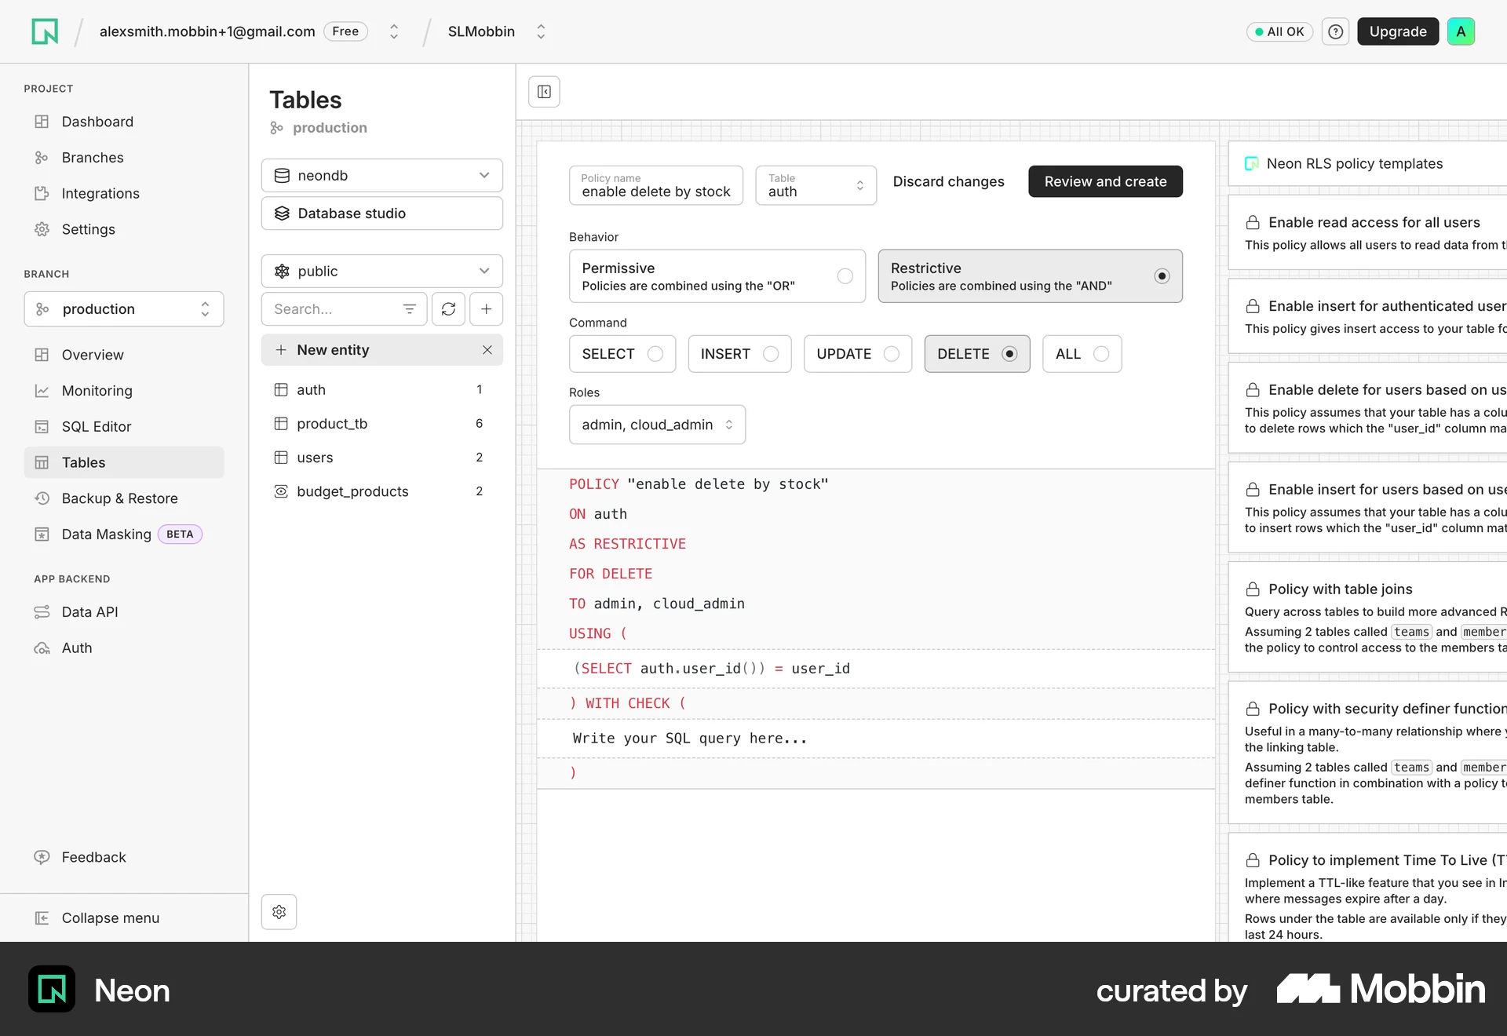Click the users table icon
Screen dimensions: 1507x1036
click(x=280, y=458)
